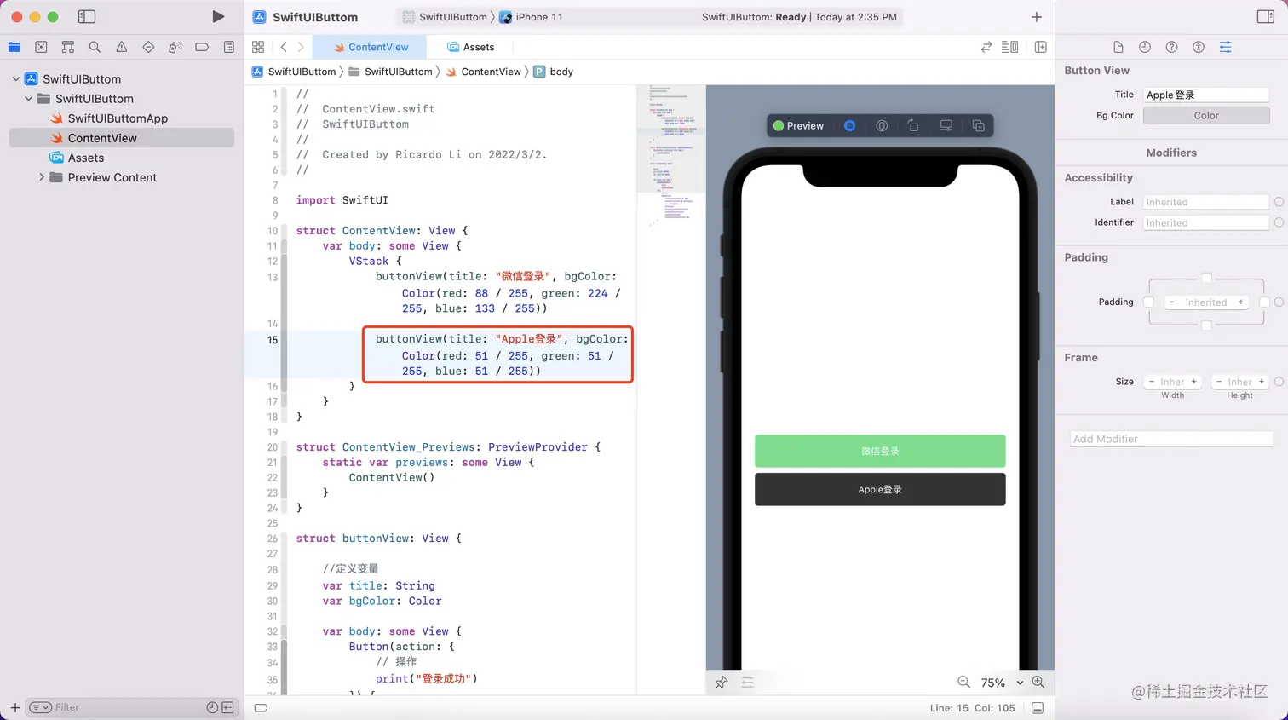This screenshot has width=1288, height=720.
Task: Open the Bg Color color well
Action: pyautogui.click(x=1205, y=115)
